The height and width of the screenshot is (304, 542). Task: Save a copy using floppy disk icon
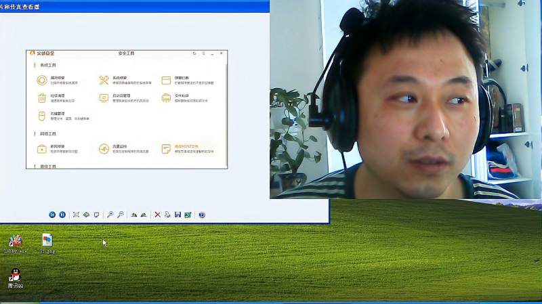[x=178, y=215]
